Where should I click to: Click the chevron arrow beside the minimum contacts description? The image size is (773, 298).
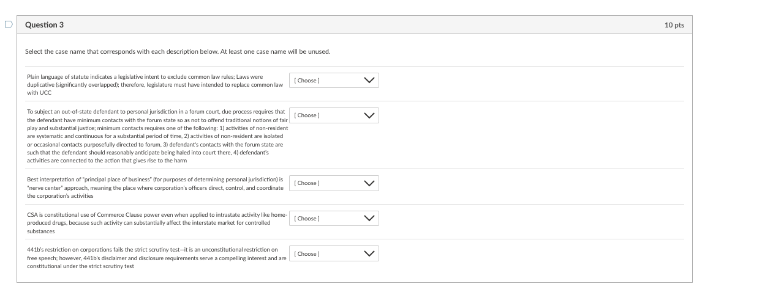pyautogui.click(x=369, y=115)
